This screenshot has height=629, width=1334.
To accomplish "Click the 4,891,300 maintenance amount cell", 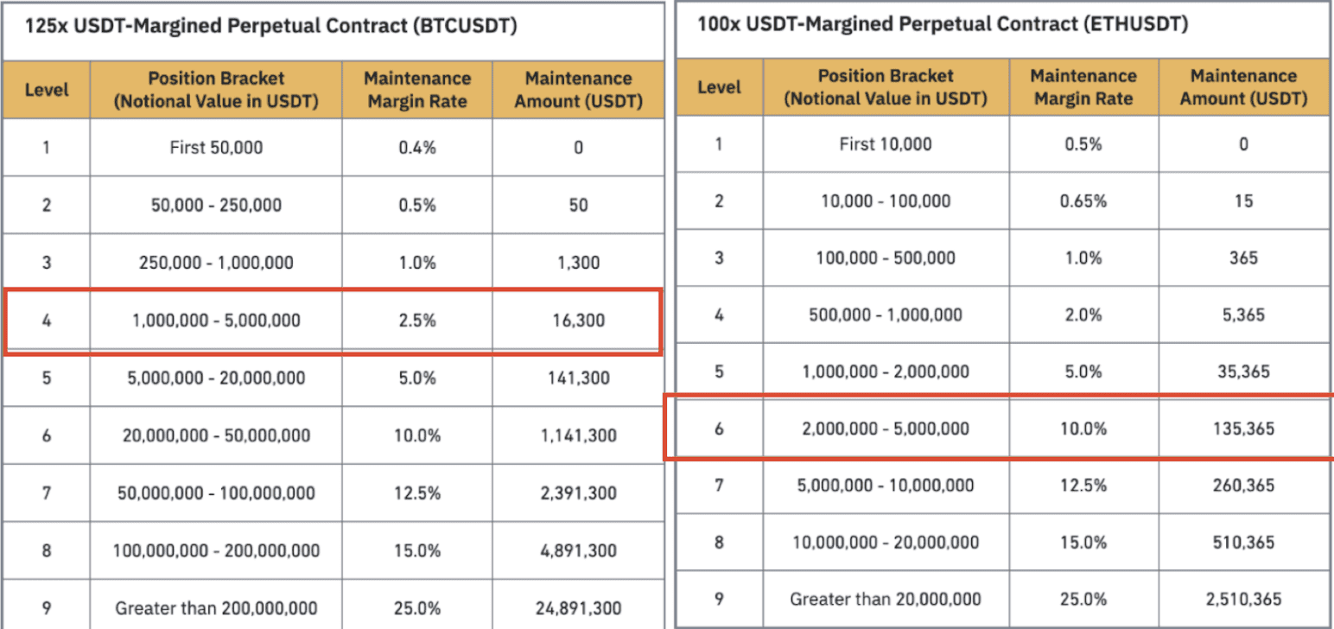I will (x=578, y=550).
